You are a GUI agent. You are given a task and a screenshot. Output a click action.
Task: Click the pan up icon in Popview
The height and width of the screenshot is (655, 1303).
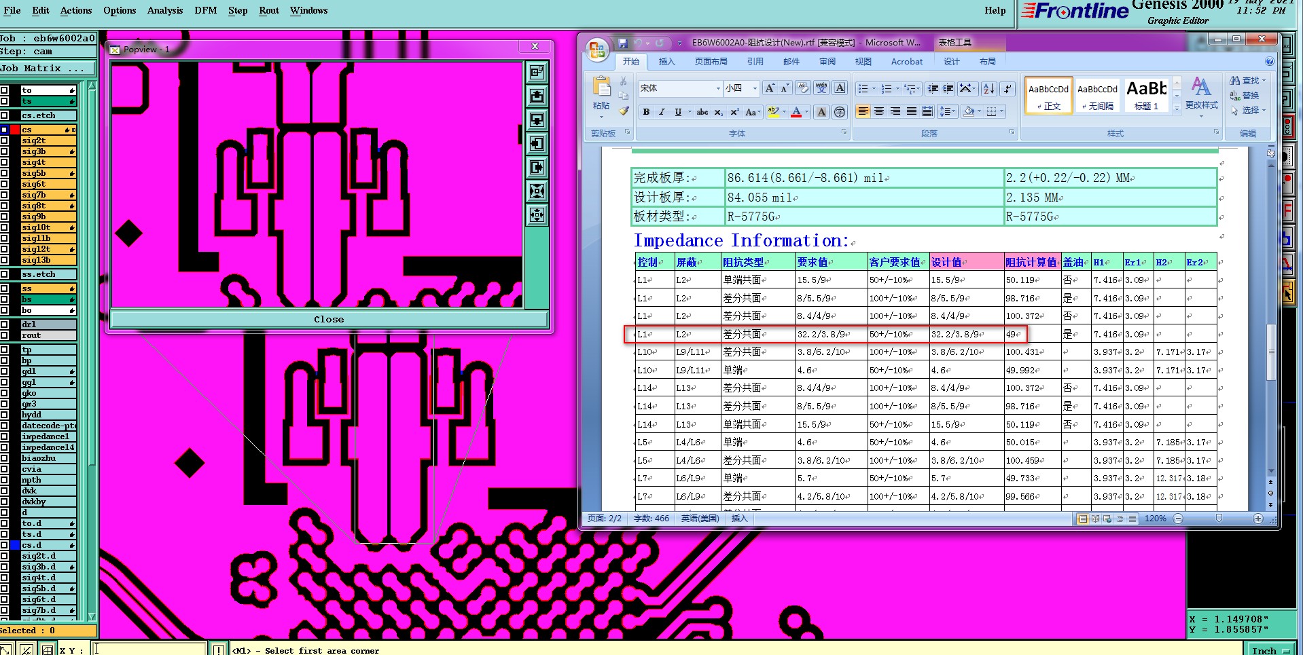coord(537,96)
